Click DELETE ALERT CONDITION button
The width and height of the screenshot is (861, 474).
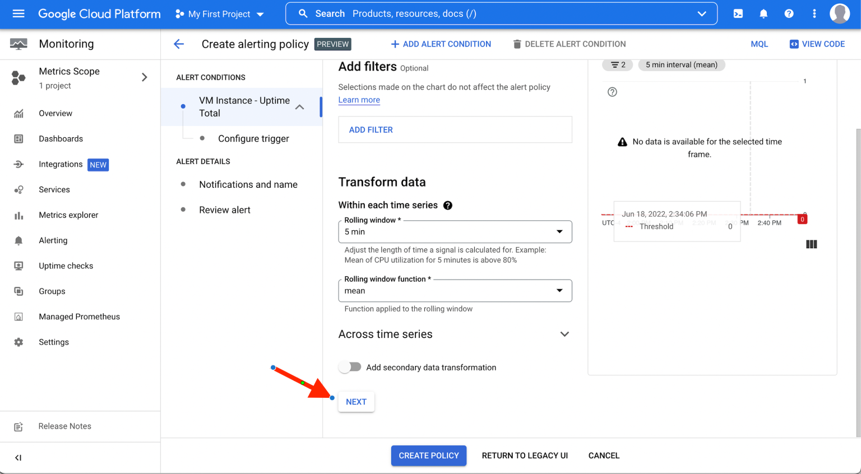pyautogui.click(x=570, y=44)
